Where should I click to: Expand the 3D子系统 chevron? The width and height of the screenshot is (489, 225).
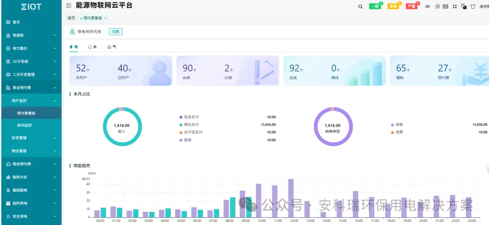click(x=55, y=61)
